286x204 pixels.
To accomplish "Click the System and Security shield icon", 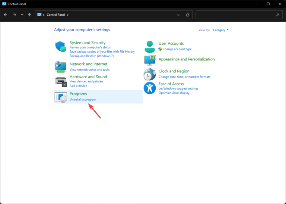I will [60, 47].
